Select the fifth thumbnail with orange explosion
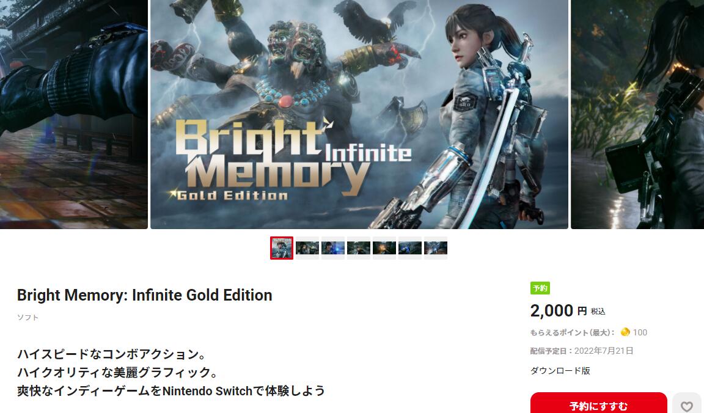The image size is (704, 413). [384, 248]
